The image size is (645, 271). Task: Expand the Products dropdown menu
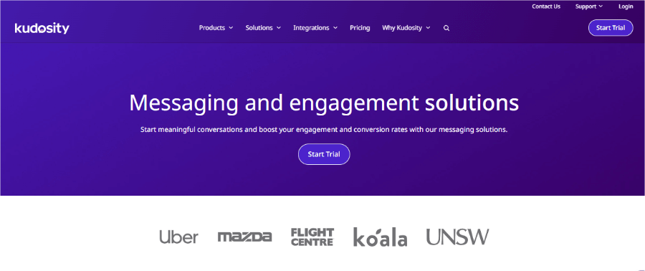point(216,28)
